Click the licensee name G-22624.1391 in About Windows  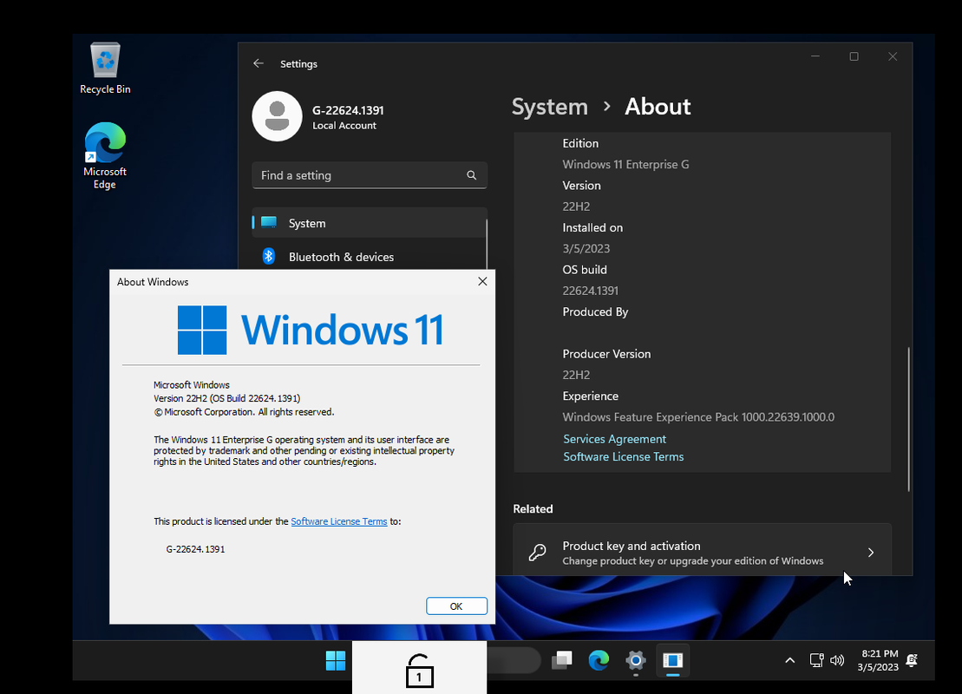195,549
